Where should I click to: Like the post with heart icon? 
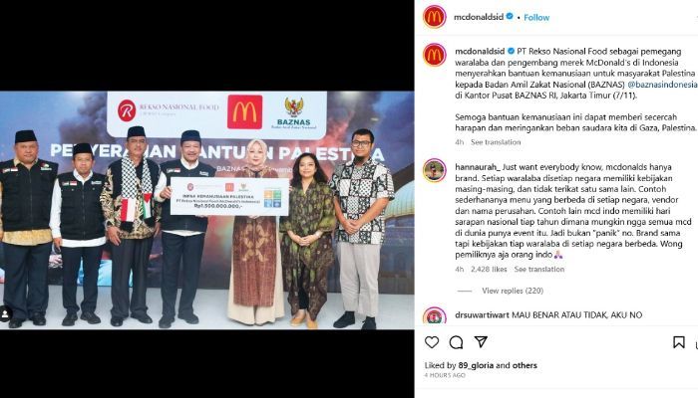pos(432,342)
